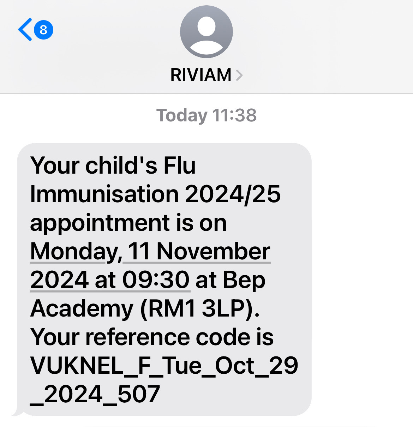Tap the word Academy in the message
Viewport: 413px width, 427px height.
(82, 309)
